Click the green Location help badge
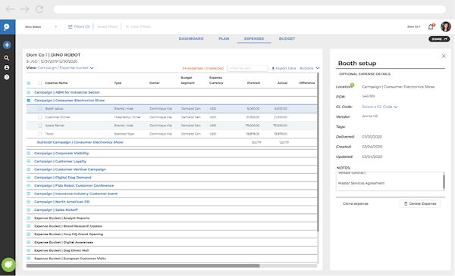Viewport: 455px width, 276px height. [353, 85]
